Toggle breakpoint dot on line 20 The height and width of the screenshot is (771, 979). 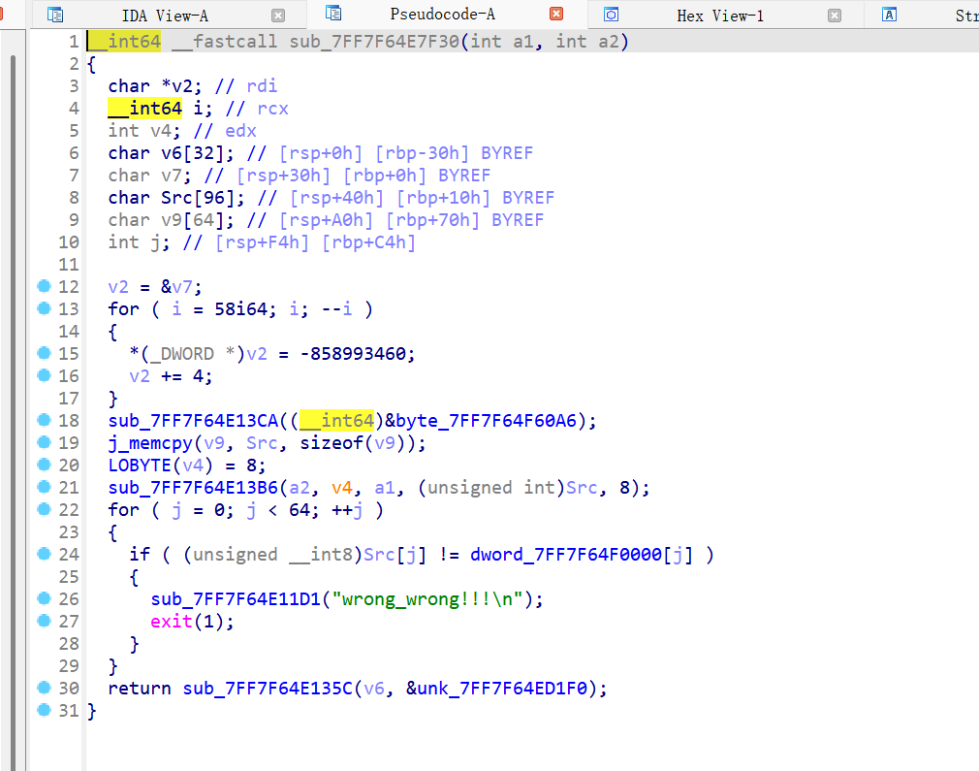click(x=44, y=465)
